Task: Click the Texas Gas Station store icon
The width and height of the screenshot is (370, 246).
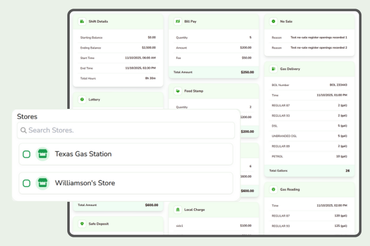Action: (x=43, y=154)
